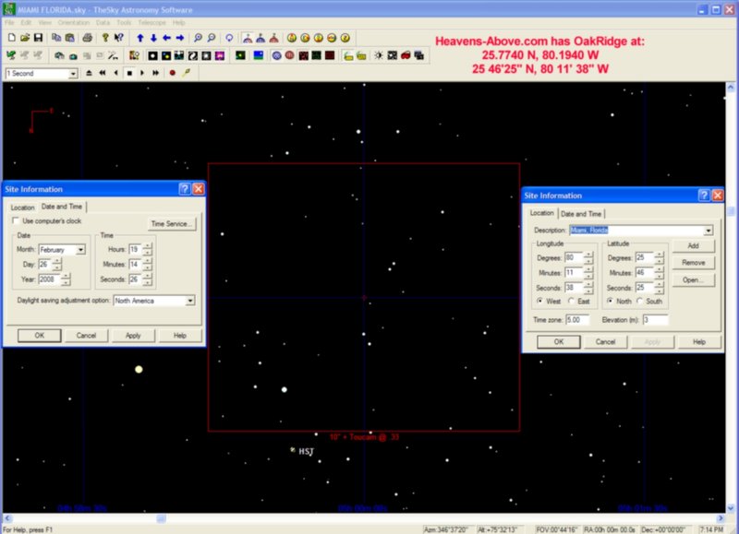The image size is (739, 534).
Task: Click the red record dot in time controls
Action: pyautogui.click(x=173, y=73)
